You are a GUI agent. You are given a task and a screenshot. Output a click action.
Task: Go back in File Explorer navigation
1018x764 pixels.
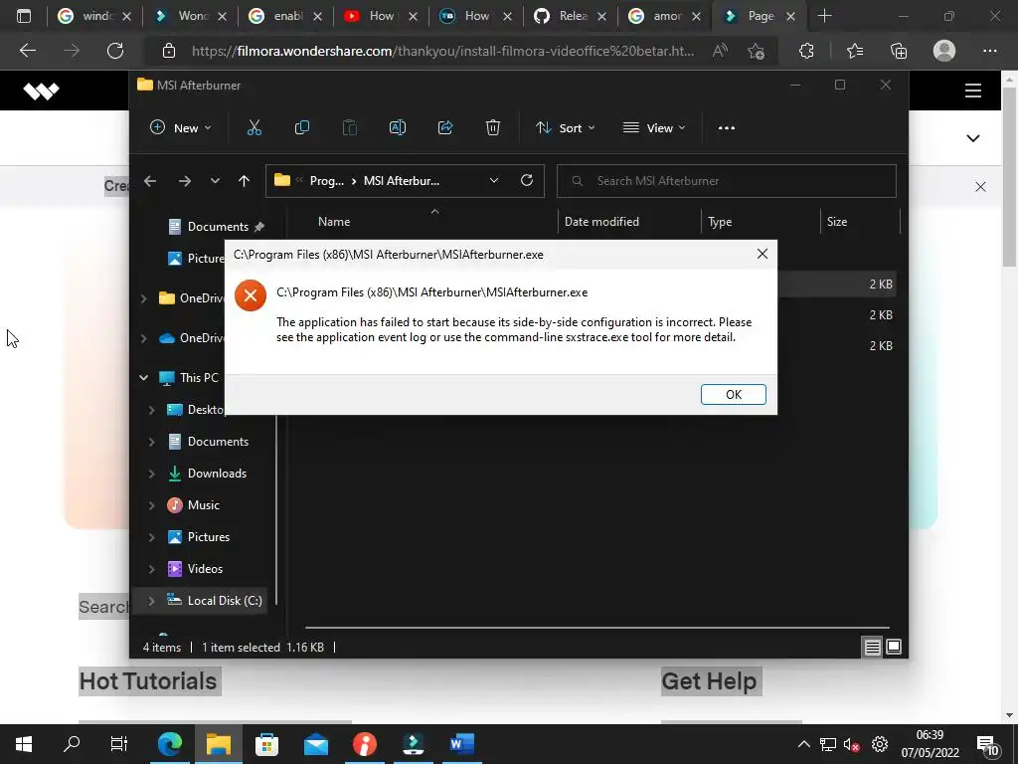[x=150, y=181]
